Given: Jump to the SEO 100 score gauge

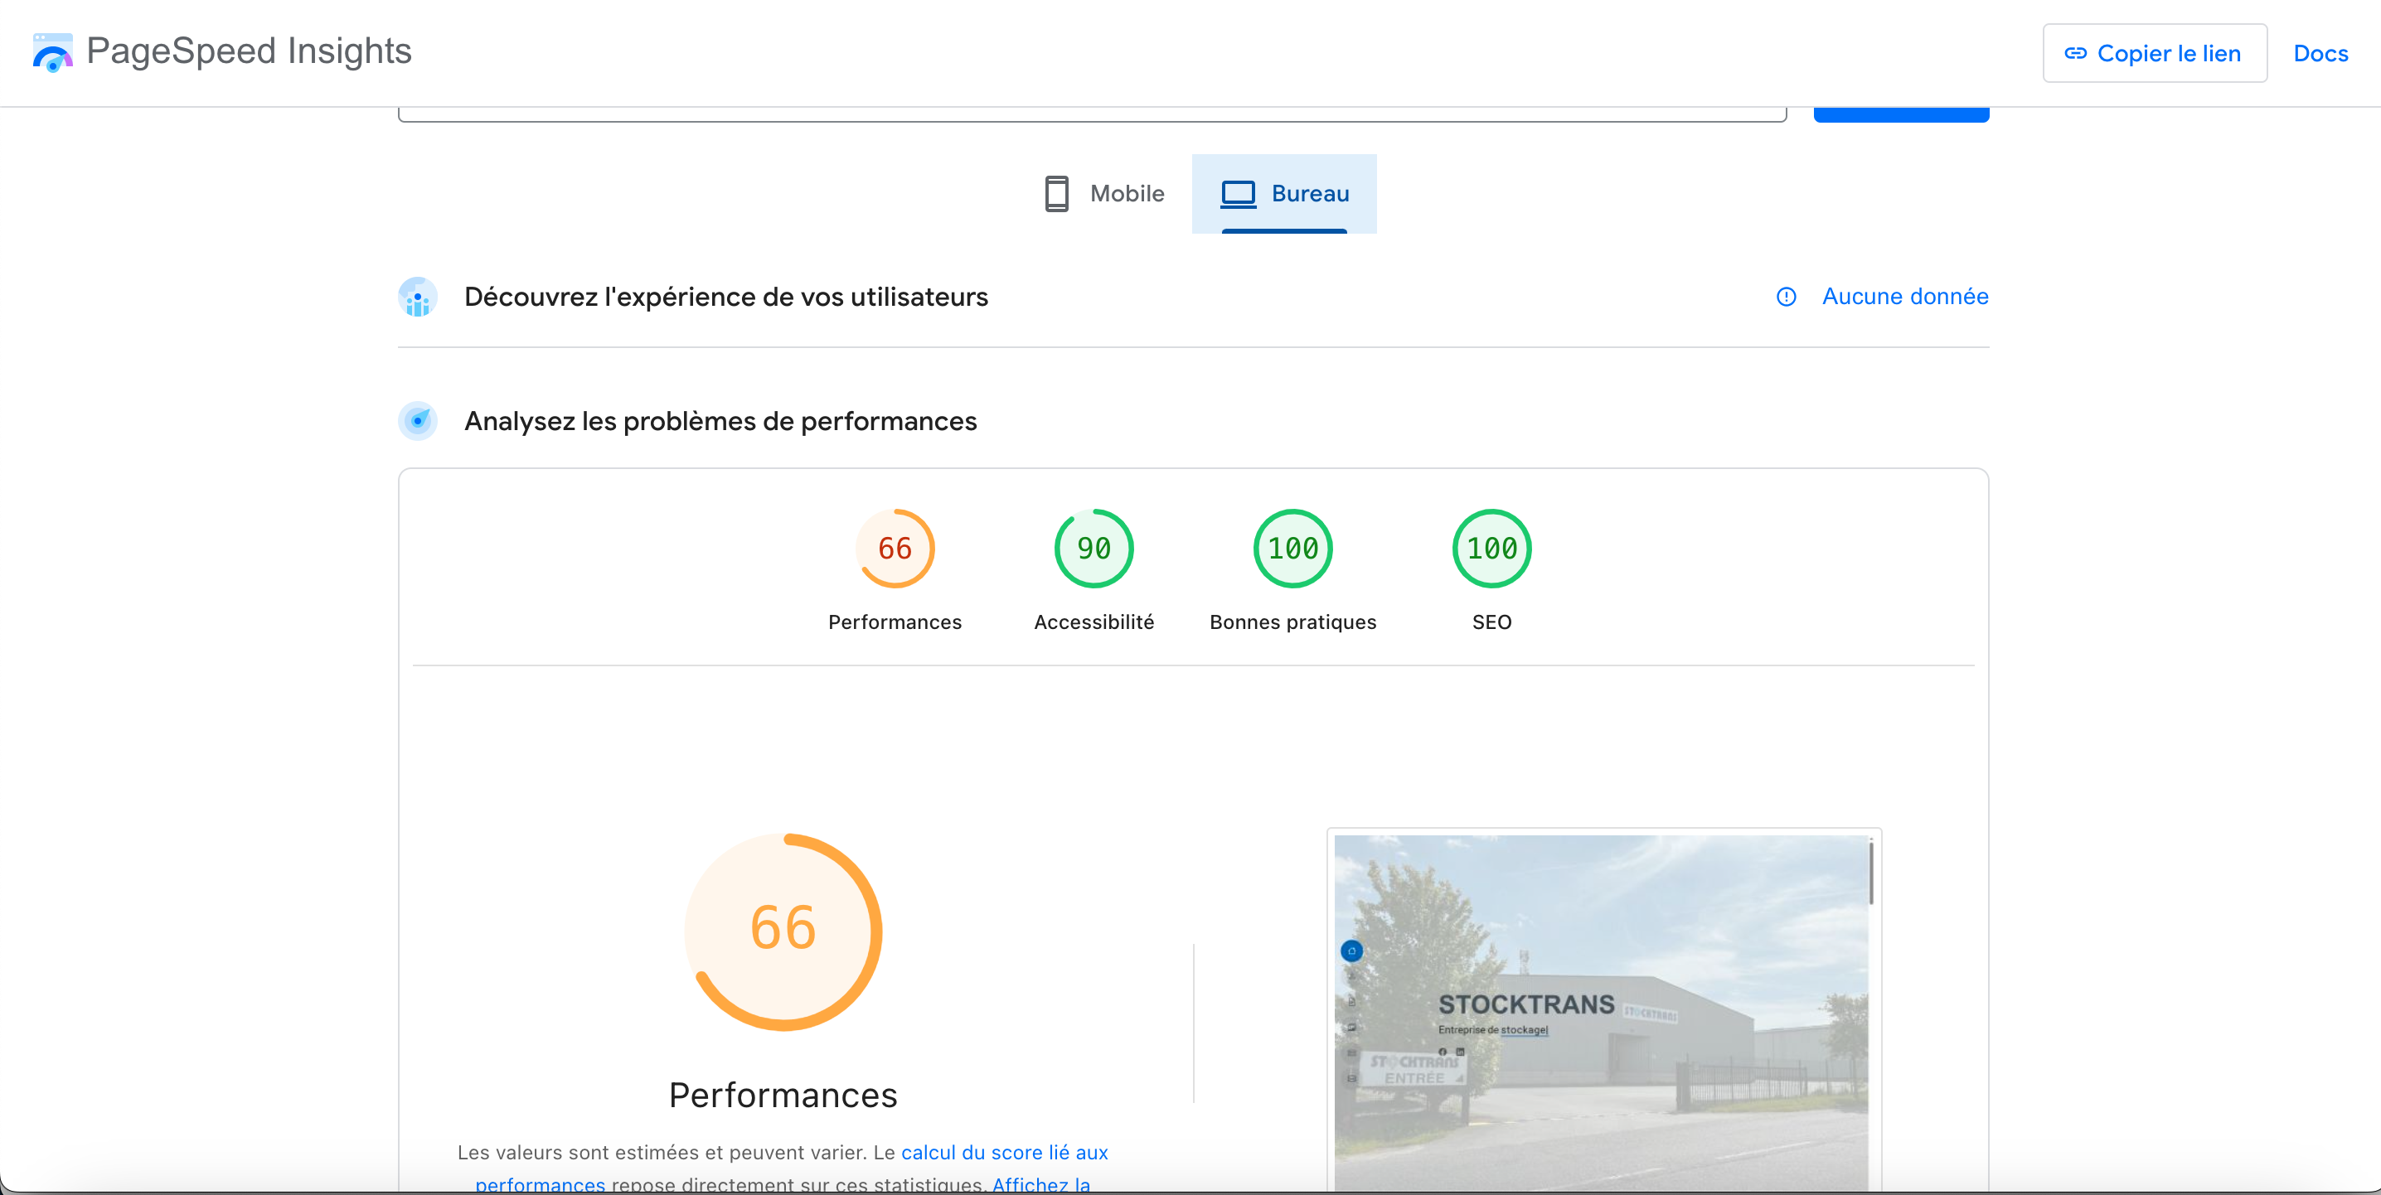Looking at the screenshot, I should pyautogui.click(x=1491, y=549).
